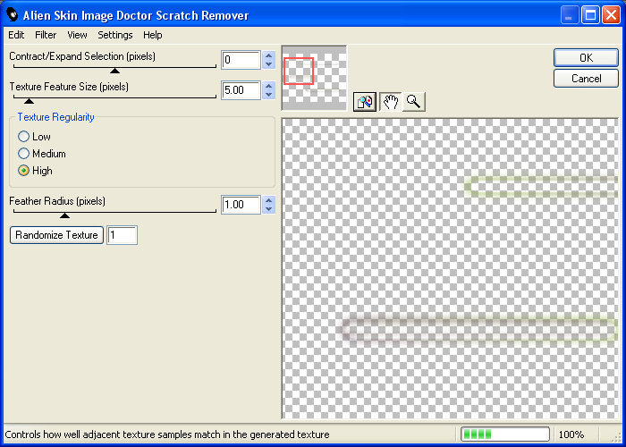This screenshot has width=626, height=447.
Task: Decrease Contract/Expand Selection value with down arrow
Action: pos(269,64)
